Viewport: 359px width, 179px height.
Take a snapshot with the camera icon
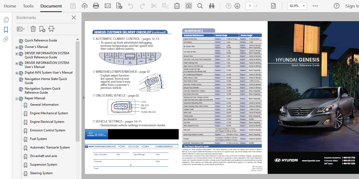tap(189, 6)
